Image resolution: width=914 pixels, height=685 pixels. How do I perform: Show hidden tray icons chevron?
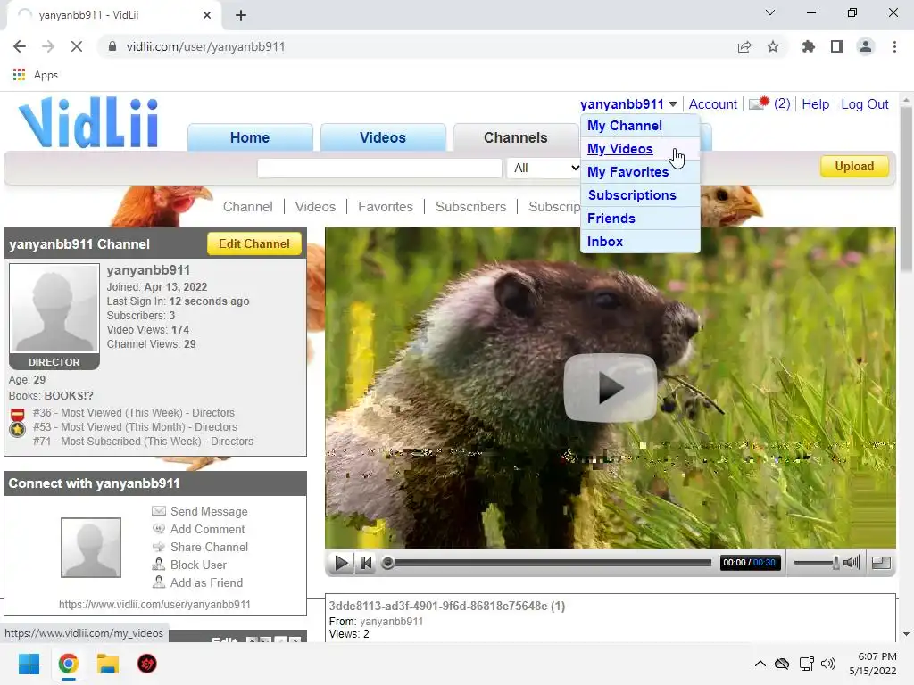click(760, 664)
